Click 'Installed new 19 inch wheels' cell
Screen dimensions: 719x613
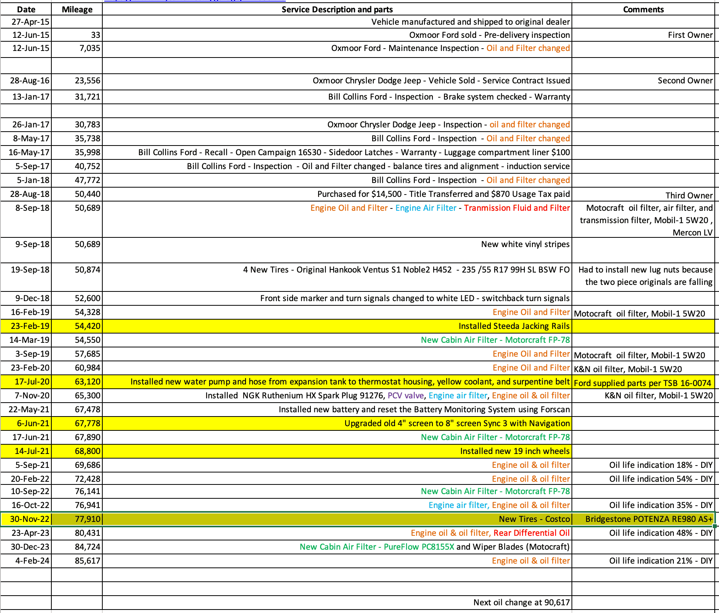pos(337,451)
